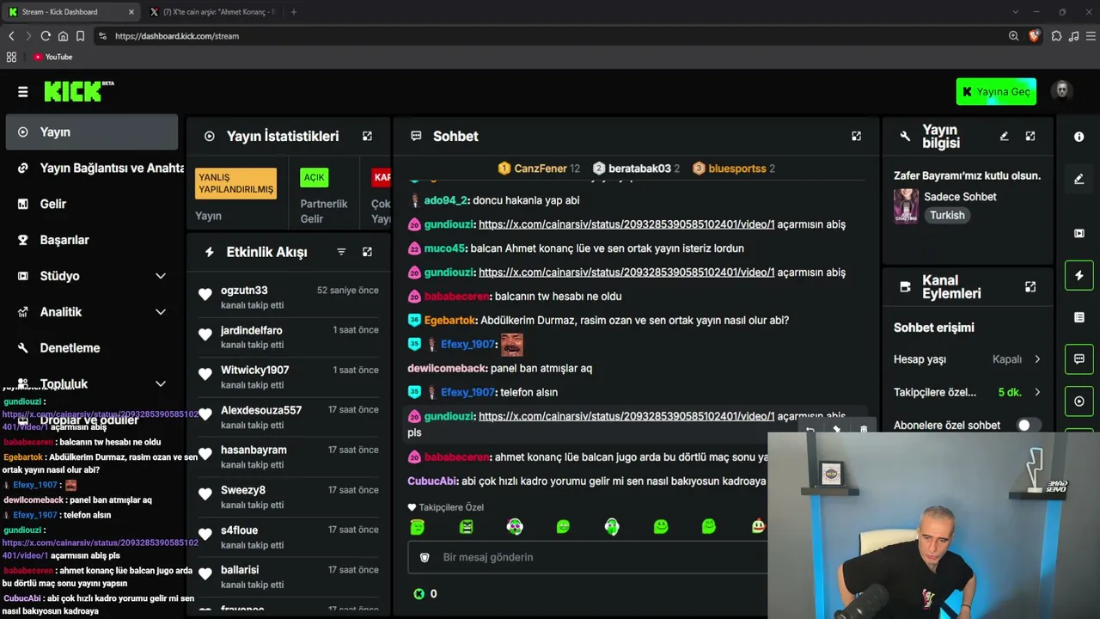Go to browser home page
1100x619 pixels.
[x=63, y=36]
